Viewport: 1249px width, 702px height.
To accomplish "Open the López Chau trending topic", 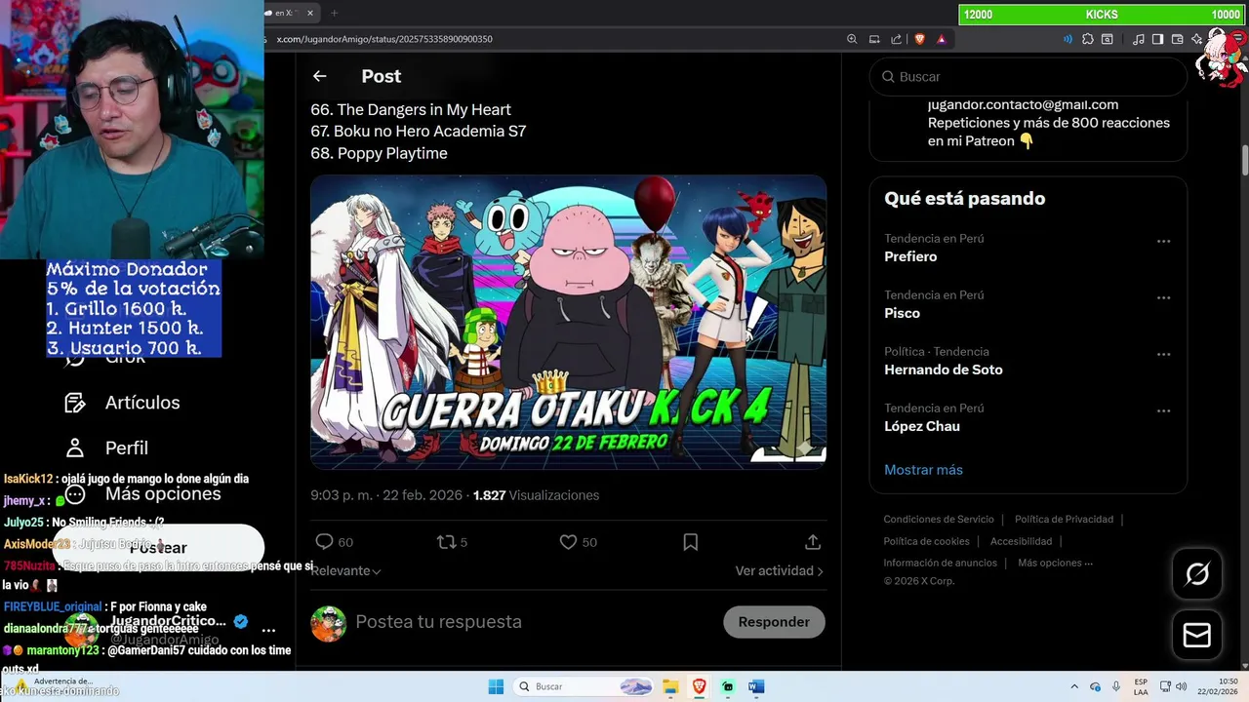I will [x=921, y=426].
